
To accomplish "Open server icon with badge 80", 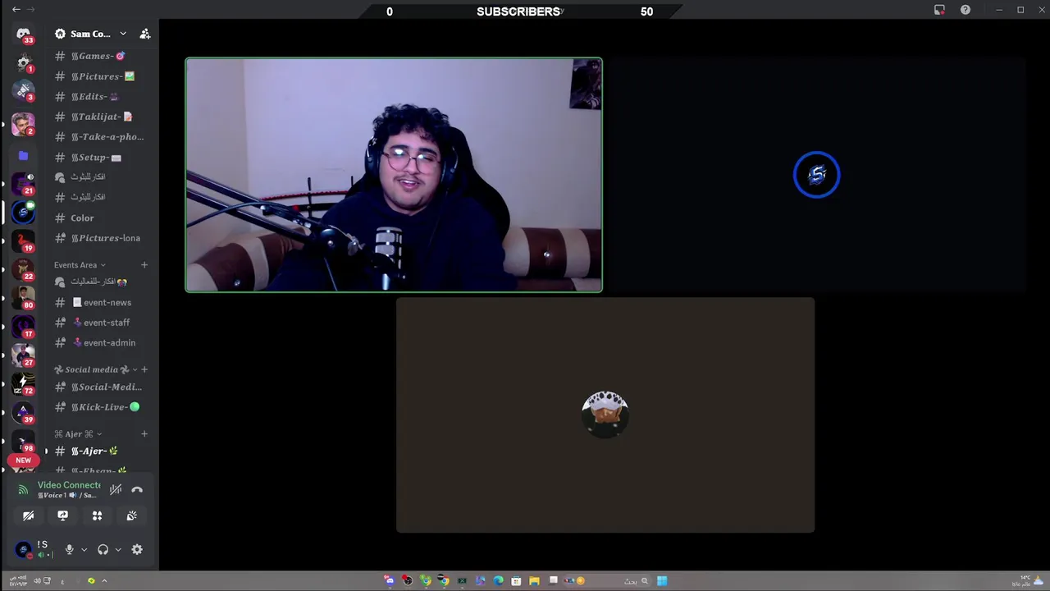I will [23, 297].
